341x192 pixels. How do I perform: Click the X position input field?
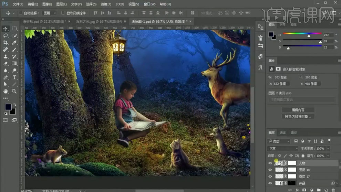[x=282, y=84]
